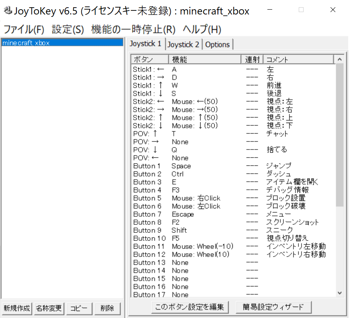Minimize the JoyToKey window
Screen dimensions: 349x318
[270, 10]
